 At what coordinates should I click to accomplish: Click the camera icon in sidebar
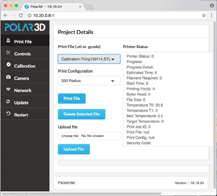8,77
